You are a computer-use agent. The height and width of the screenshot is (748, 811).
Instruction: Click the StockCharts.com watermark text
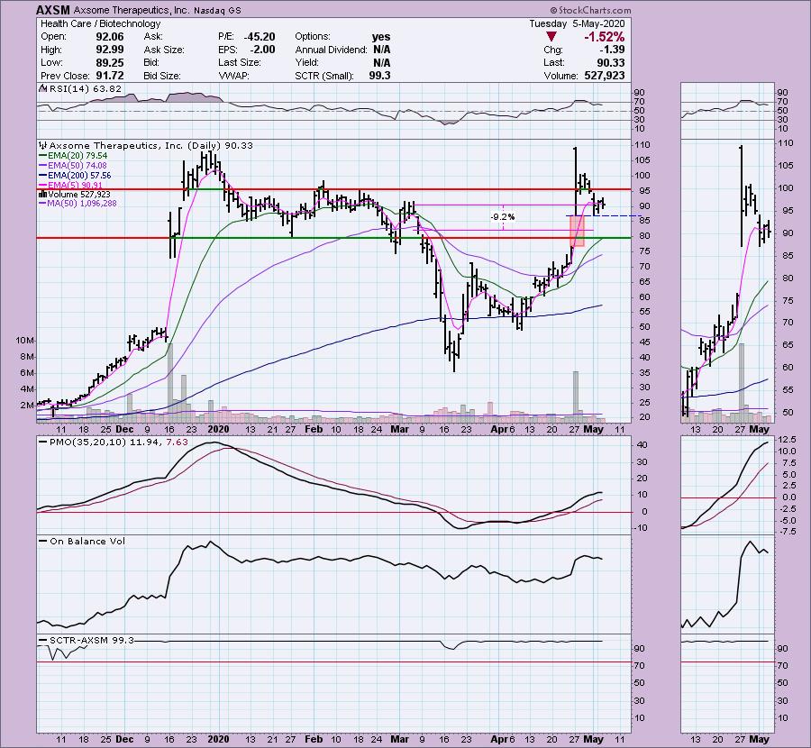tap(590, 10)
